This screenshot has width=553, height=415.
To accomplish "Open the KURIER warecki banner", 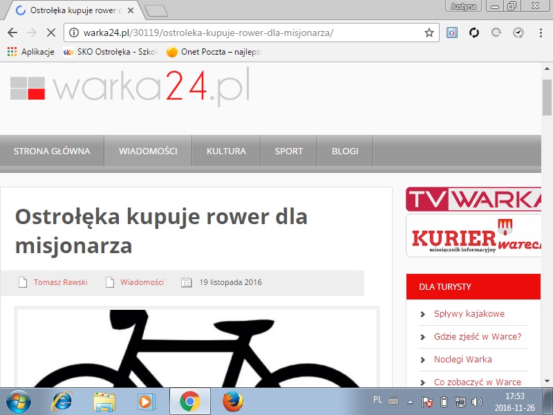I will pos(474,235).
